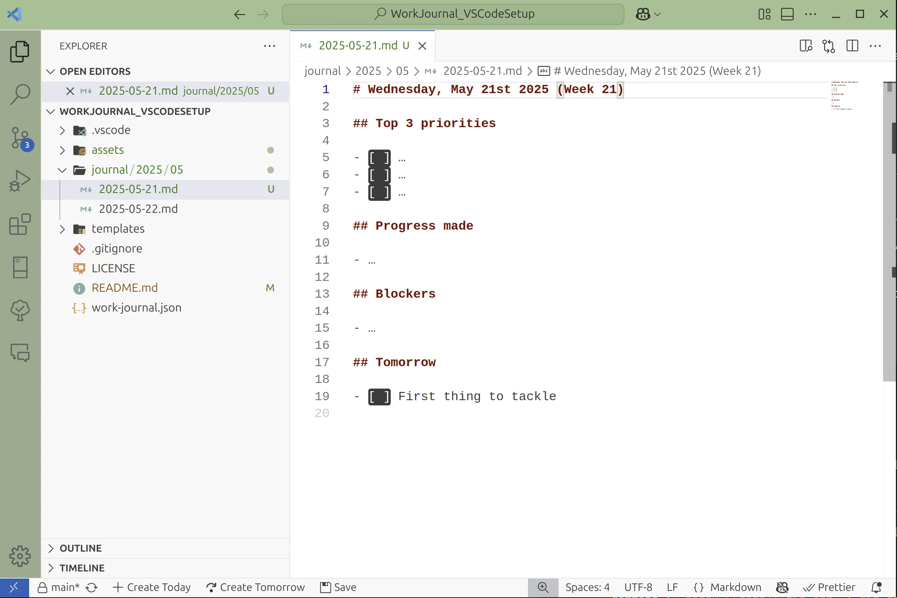Open title bar more options ellipsis
This screenshot has height=598, width=897.
click(811, 15)
